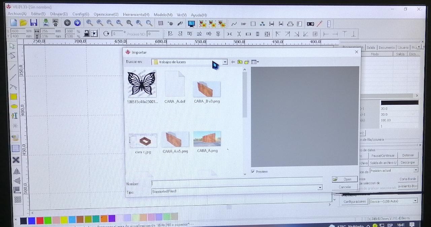Open the Ayuda(H) menu

coord(199,15)
